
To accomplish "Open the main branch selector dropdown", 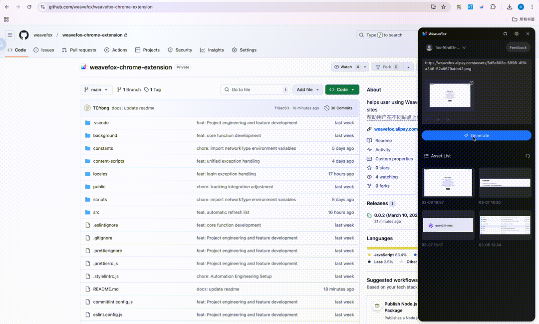I will pyautogui.click(x=96, y=89).
